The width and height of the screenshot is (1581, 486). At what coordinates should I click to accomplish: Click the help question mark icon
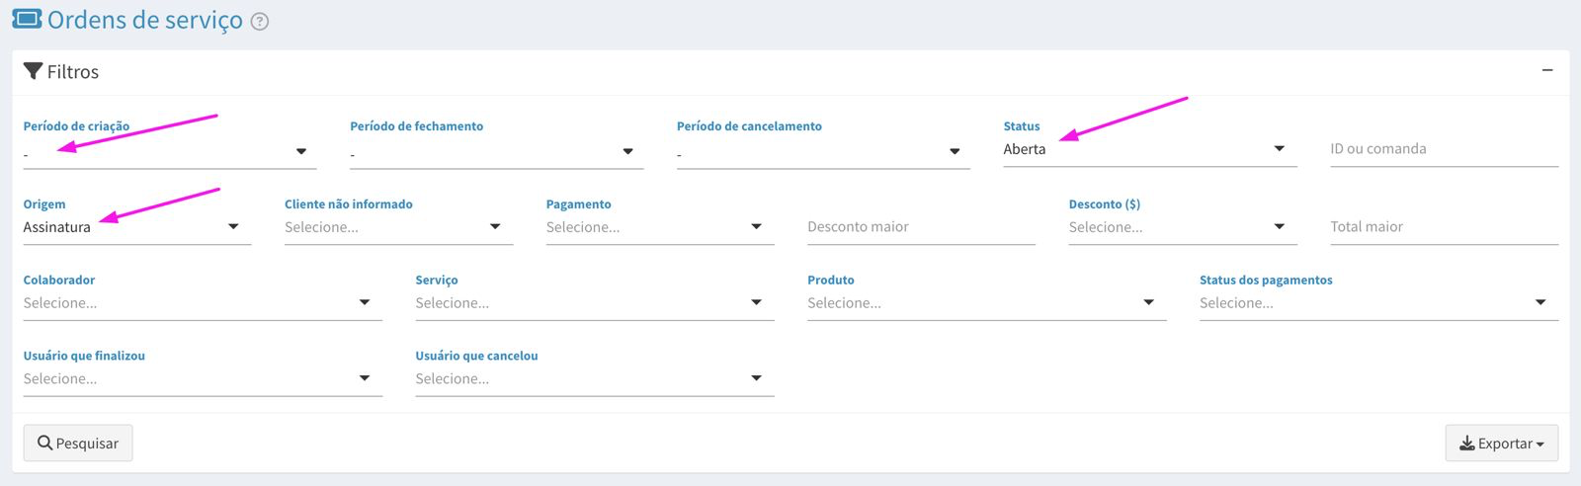tap(260, 22)
